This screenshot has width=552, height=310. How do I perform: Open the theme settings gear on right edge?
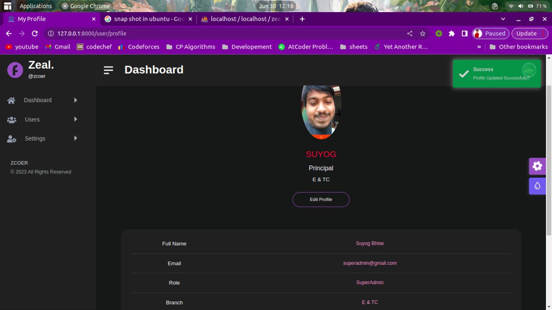click(537, 166)
